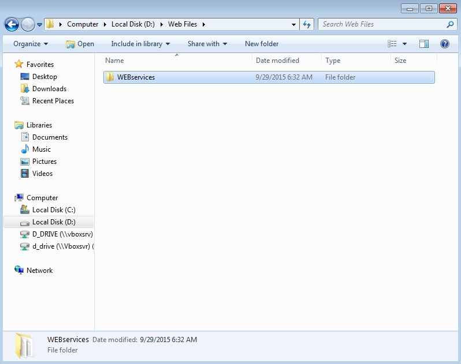Open the Help question mark icon
Image resolution: width=461 pixels, height=364 pixels.
tap(444, 44)
